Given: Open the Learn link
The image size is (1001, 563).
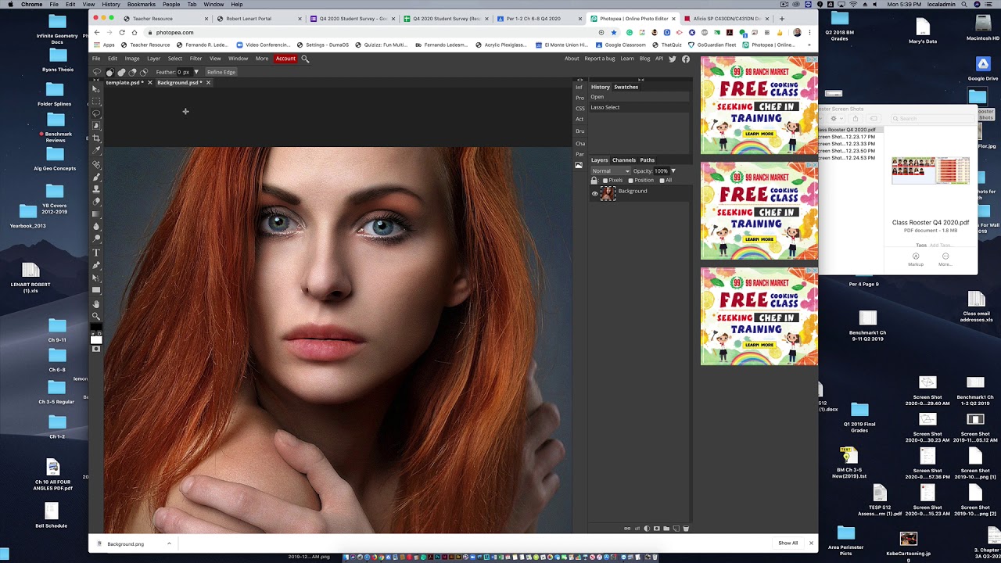Looking at the screenshot, I should pyautogui.click(x=627, y=59).
